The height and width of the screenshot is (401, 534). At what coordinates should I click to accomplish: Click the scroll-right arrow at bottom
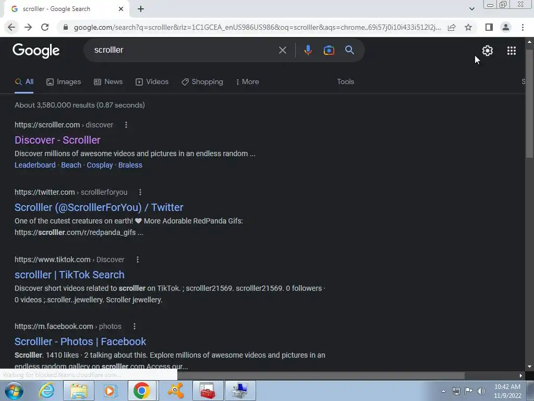[x=521, y=375]
